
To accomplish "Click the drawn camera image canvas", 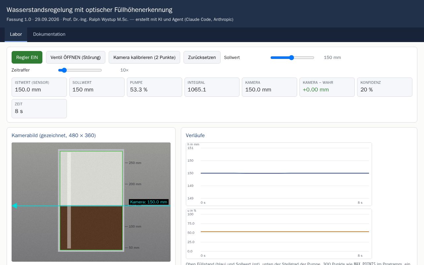I will (x=91, y=202).
